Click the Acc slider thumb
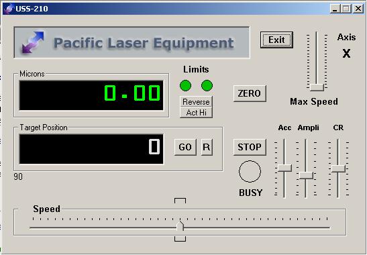This screenshot has height=255, width=367. point(284,168)
